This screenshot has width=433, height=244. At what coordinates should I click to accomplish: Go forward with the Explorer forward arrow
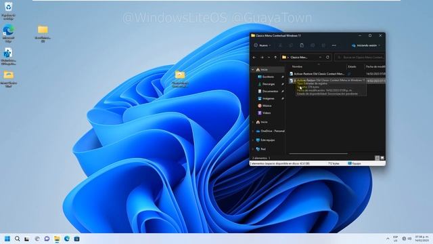262,58
